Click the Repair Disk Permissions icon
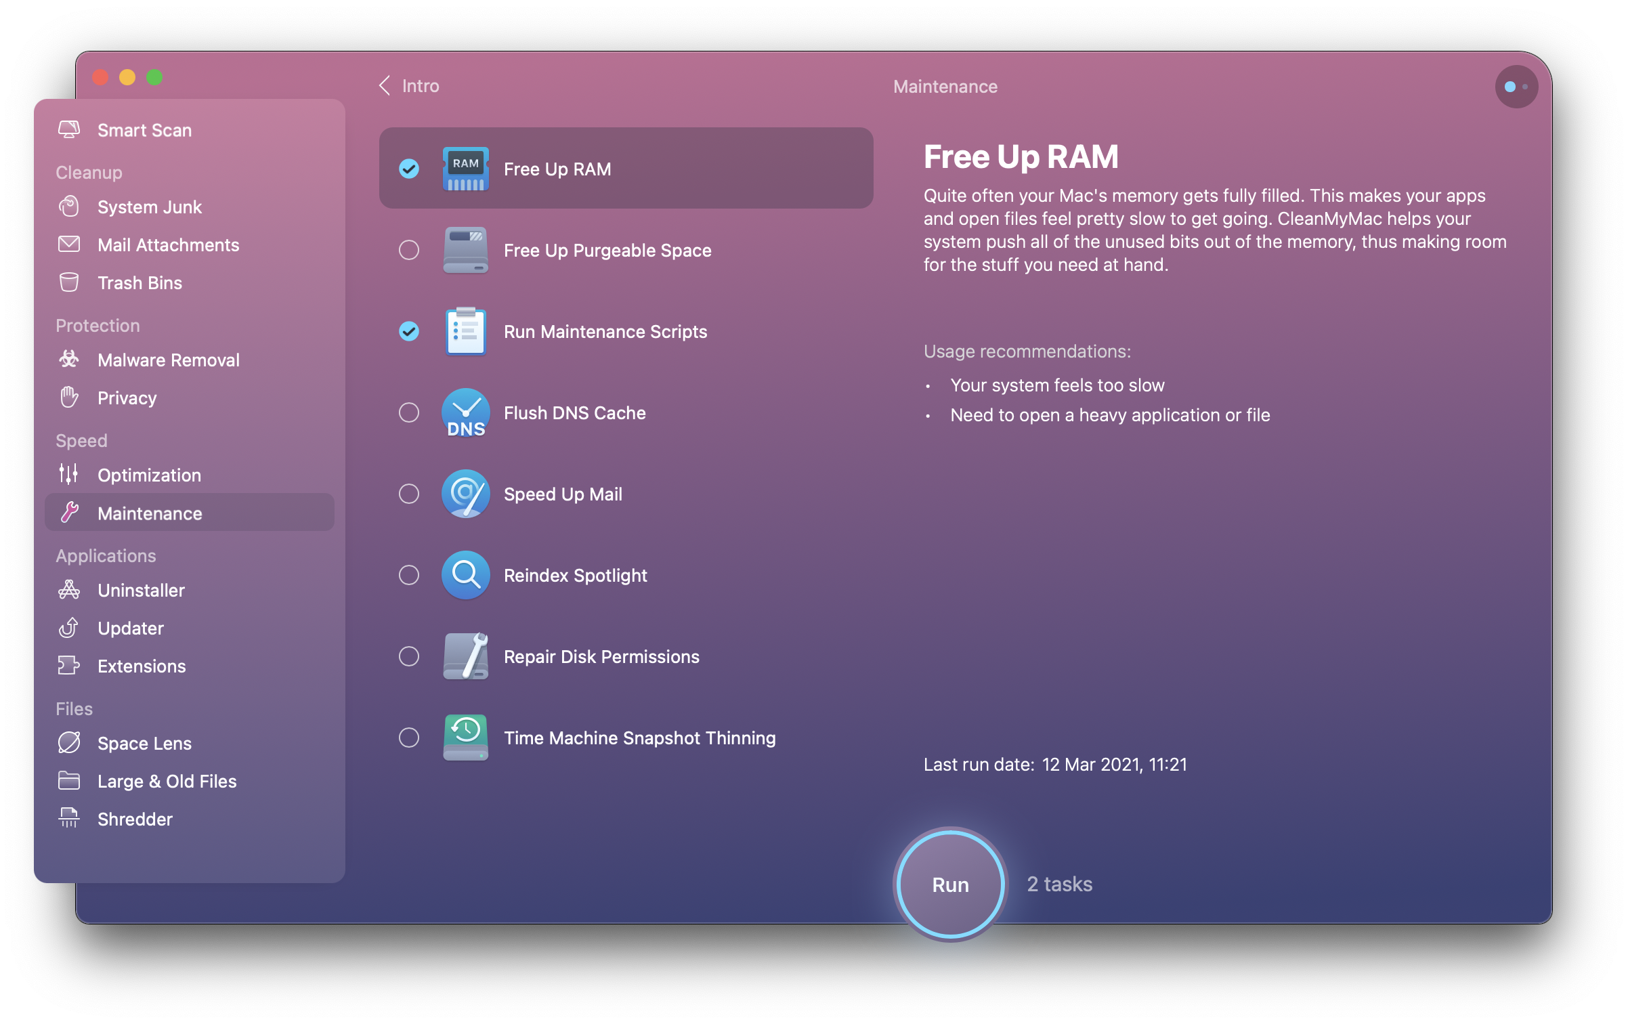Screen dimensions: 1628x1024 466,655
